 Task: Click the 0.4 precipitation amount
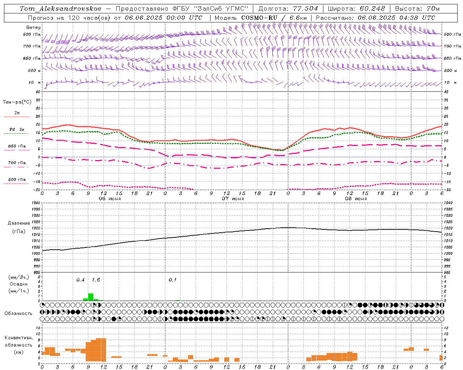click(x=80, y=280)
